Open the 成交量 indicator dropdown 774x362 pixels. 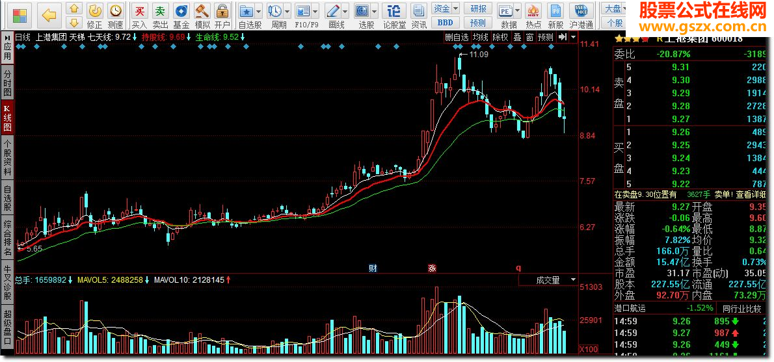coord(573,279)
